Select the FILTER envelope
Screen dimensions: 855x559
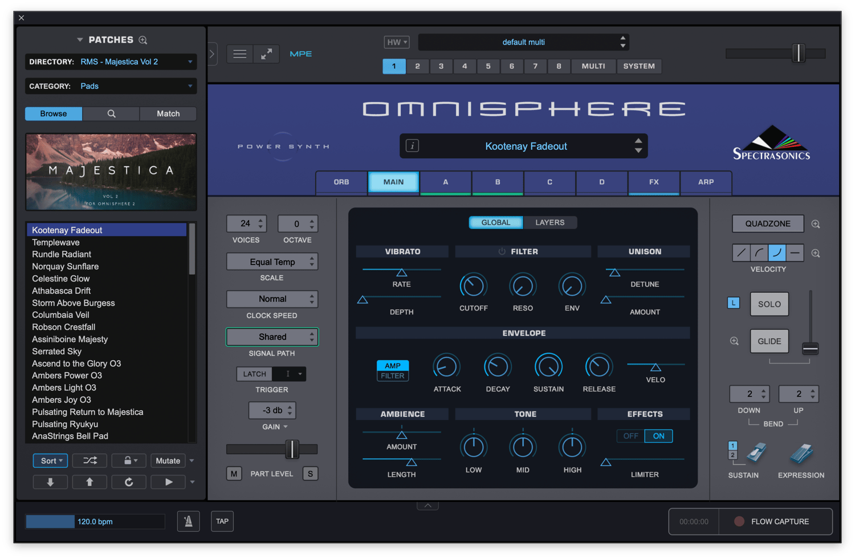click(393, 376)
